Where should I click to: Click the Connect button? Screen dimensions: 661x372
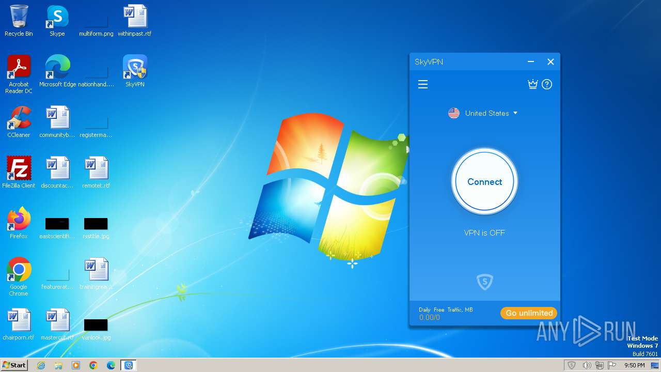click(x=484, y=181)
